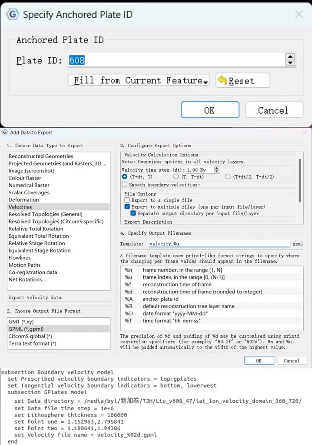
Task: Select Image (screenshot) data type
Action: [x=59, y=170]
